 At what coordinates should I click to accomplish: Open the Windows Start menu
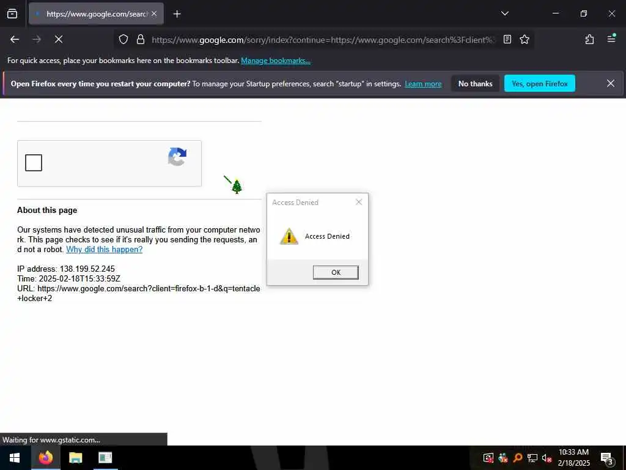pos(15,458)
